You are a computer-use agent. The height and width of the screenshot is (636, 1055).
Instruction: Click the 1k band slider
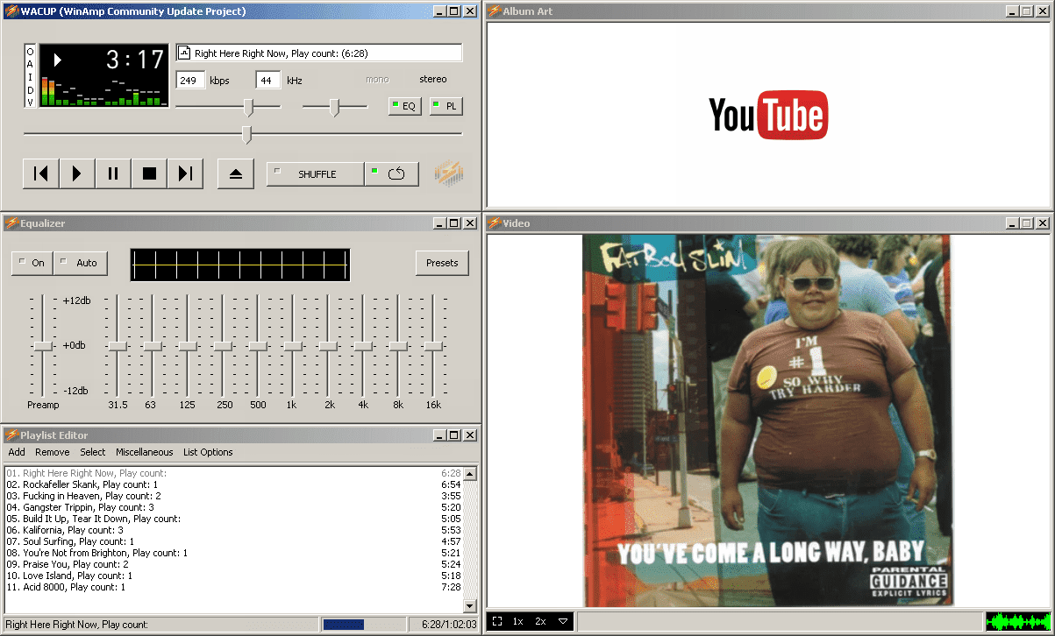pyautogui.click(x=293, y=346)
